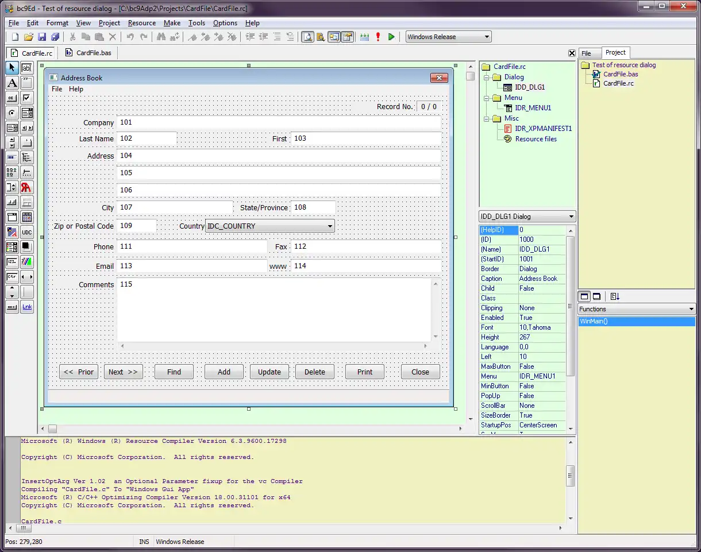
Task: Open the IDD_DLG1 Dialog selector dropdown
Action: (x=527, y=217)
